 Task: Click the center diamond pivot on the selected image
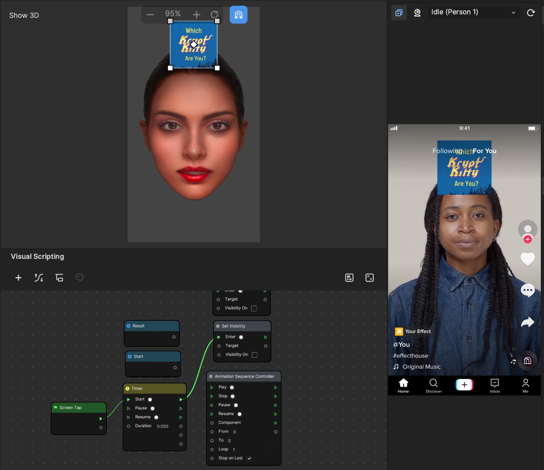[194, 44]
